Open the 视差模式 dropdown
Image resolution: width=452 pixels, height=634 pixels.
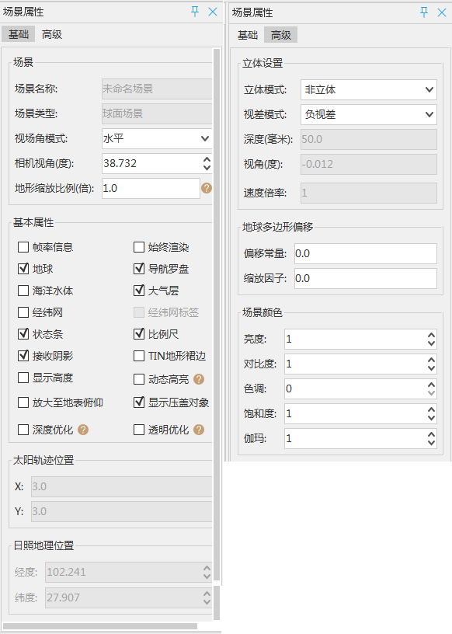click(x=369, y=115)
